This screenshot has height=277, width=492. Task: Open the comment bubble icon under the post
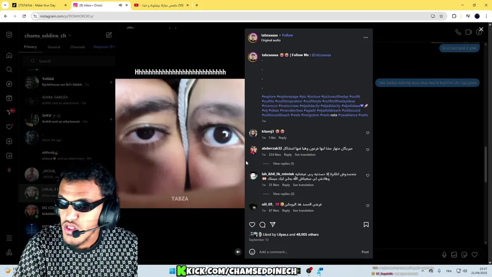[263, 225]
